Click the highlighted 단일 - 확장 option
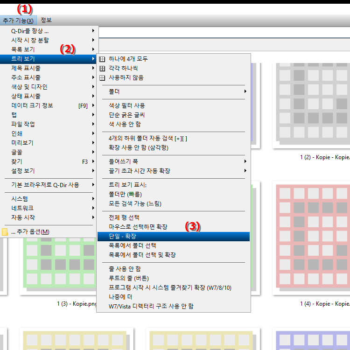The height and width of the screenshot is (350, 350). (174, 237)
